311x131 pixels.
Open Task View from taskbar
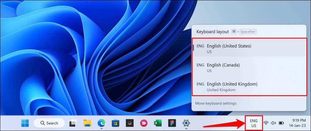[x=73, y=123]
